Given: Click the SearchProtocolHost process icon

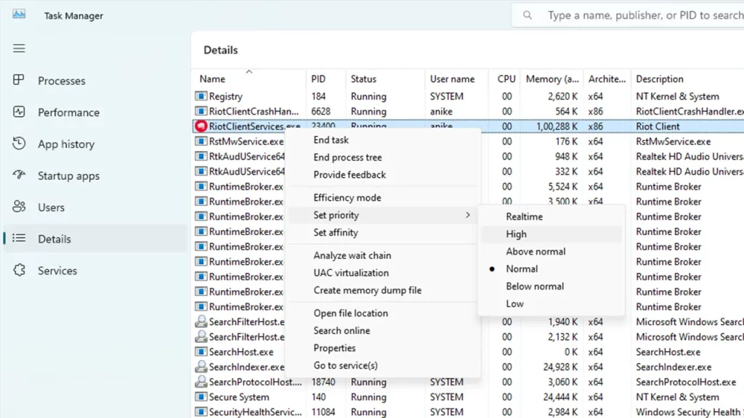Looking at the screenshot, I should coord(201,382).
